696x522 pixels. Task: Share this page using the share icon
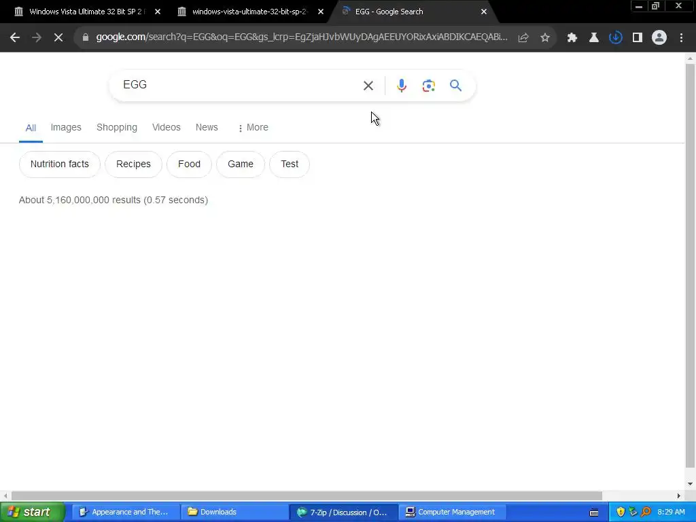point(523,38)
